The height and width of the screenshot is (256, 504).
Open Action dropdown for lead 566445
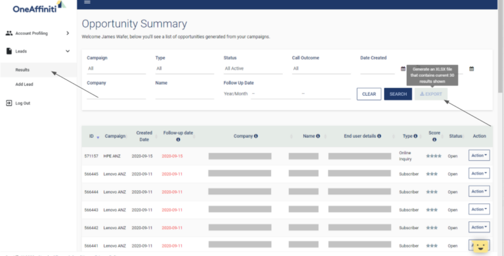(479, 173)
